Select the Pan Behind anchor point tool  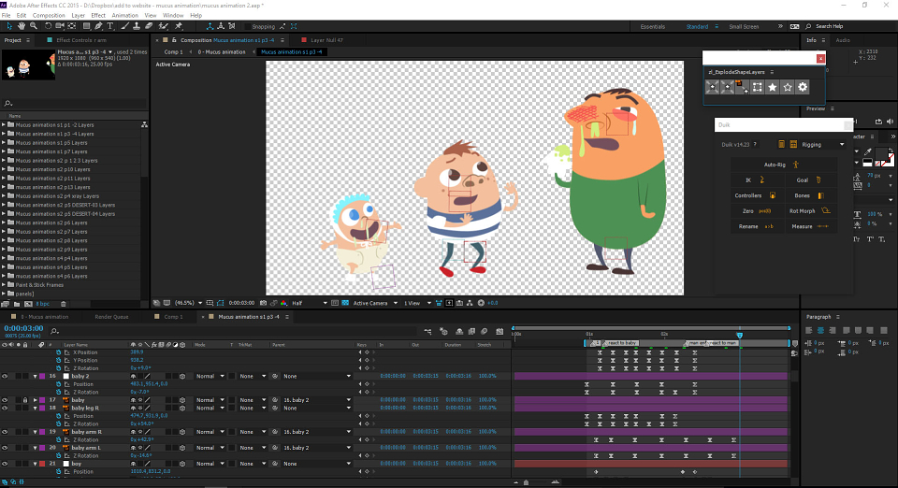pyautogui.click(x=72, y=26)
